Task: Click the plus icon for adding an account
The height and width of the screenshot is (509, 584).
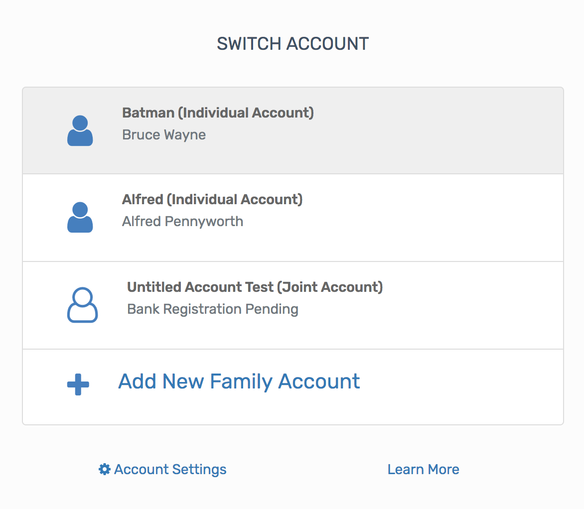Action: pyautogui.click(x=78, y=384)
